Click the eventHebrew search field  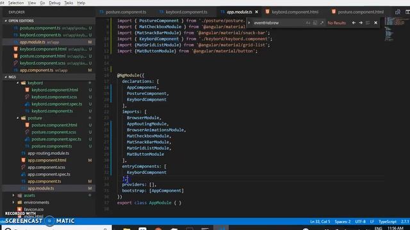279,23
